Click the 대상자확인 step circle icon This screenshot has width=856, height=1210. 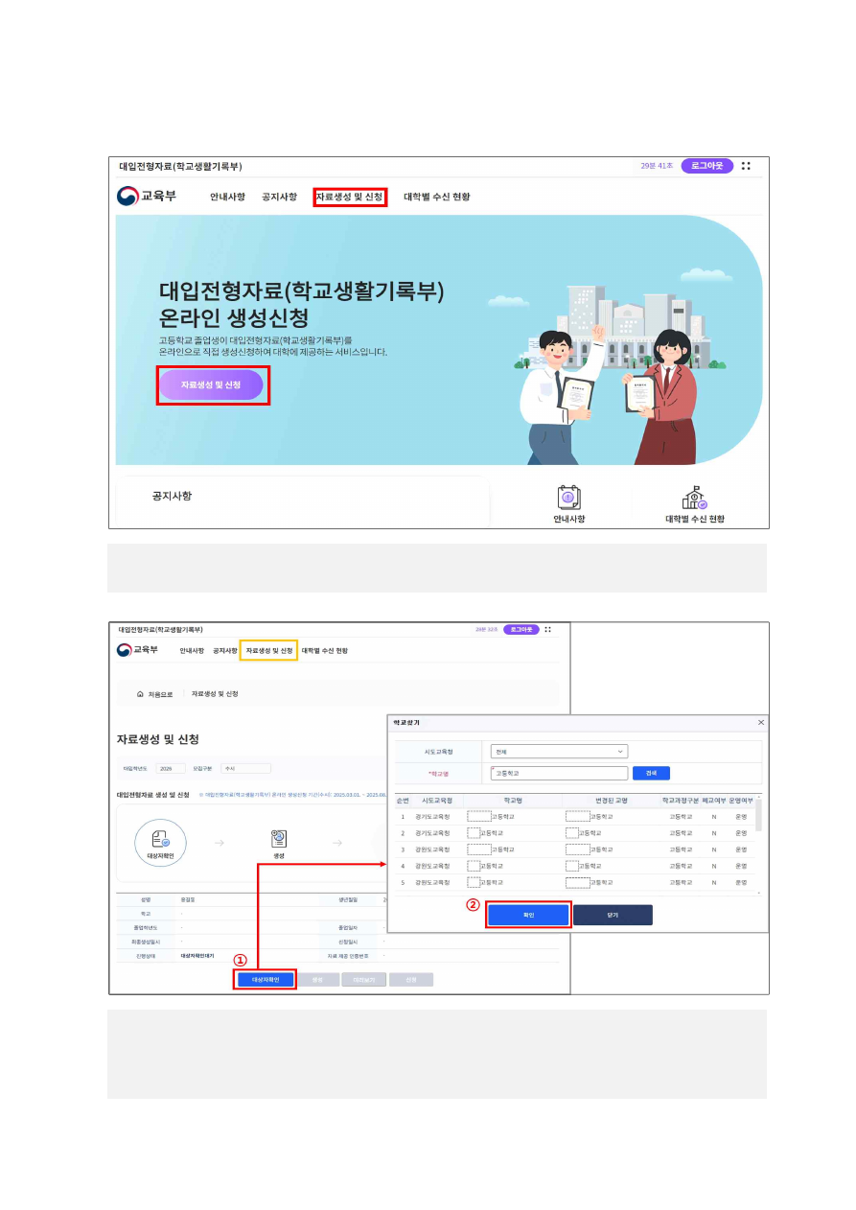(159, 843)
